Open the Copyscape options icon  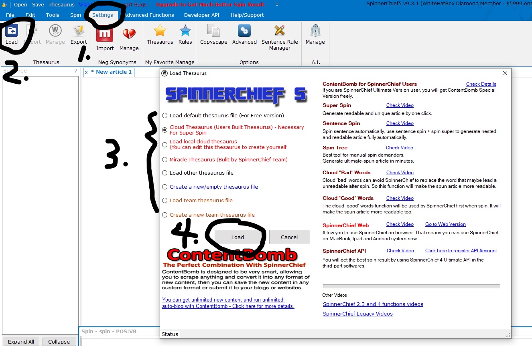[x=213, y=31]
